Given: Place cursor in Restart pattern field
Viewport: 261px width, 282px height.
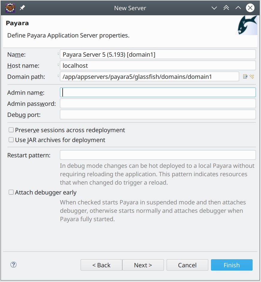Looking at the screenshot, I should point(158,155).
